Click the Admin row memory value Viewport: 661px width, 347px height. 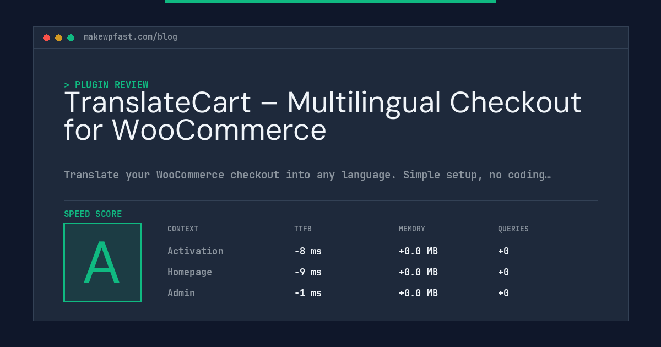pyautogui.click(x=418, y=293)
